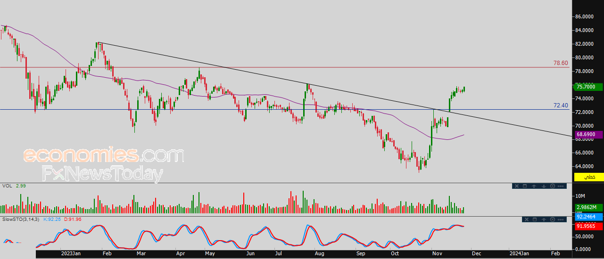Screen dimensions: 604x259
Task: Maximize the VOL indicator panel
Action: point(525,186)
